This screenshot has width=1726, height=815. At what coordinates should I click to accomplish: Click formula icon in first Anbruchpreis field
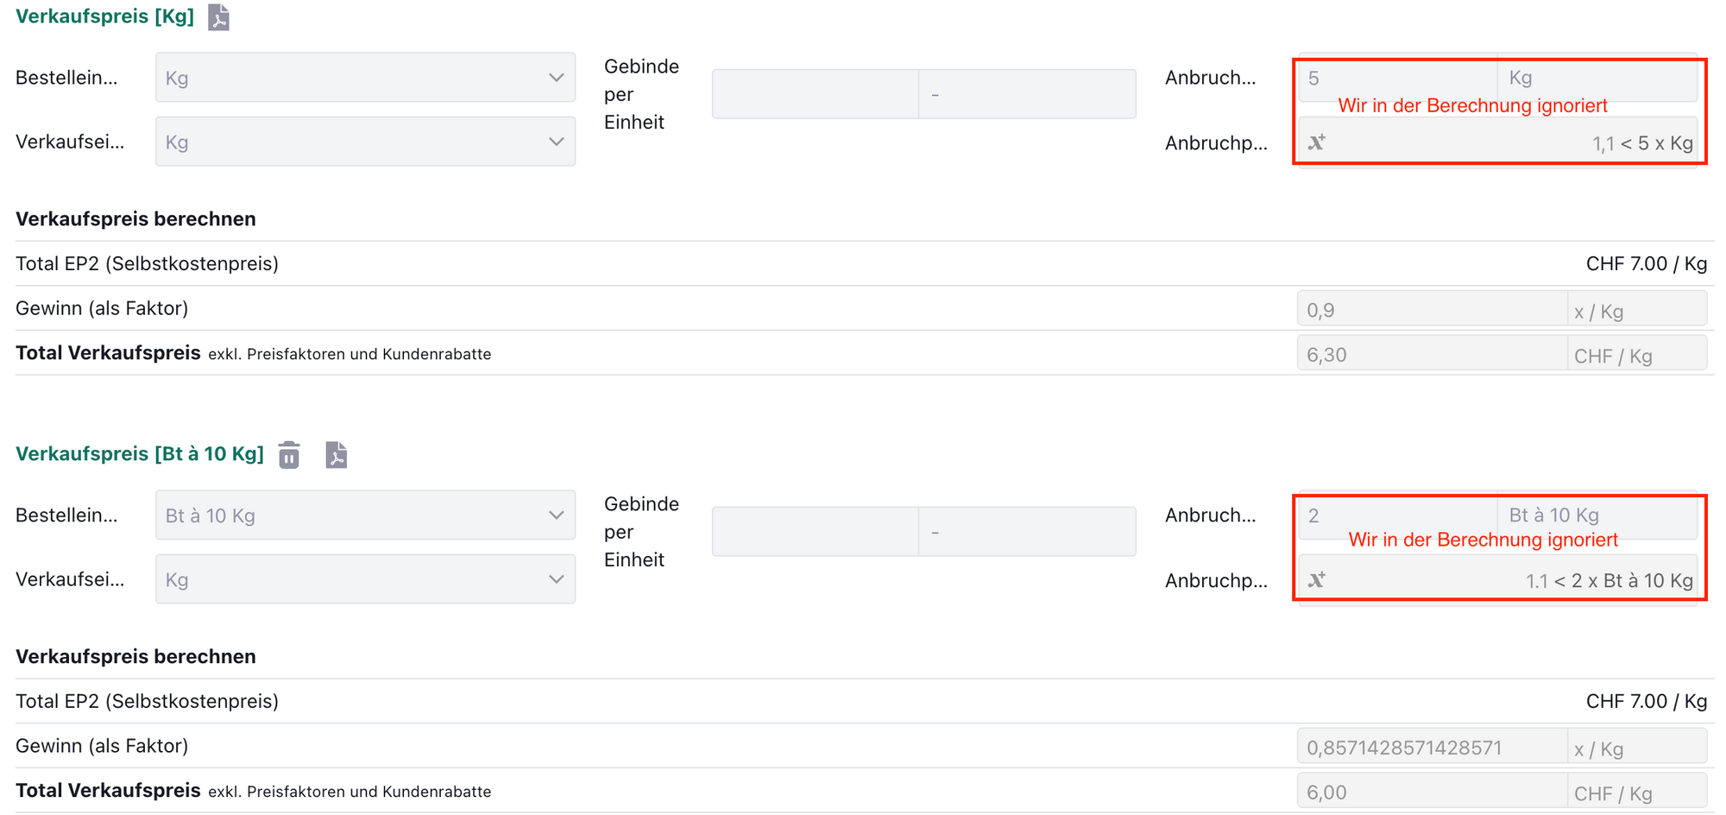(x=1317, y=142)
